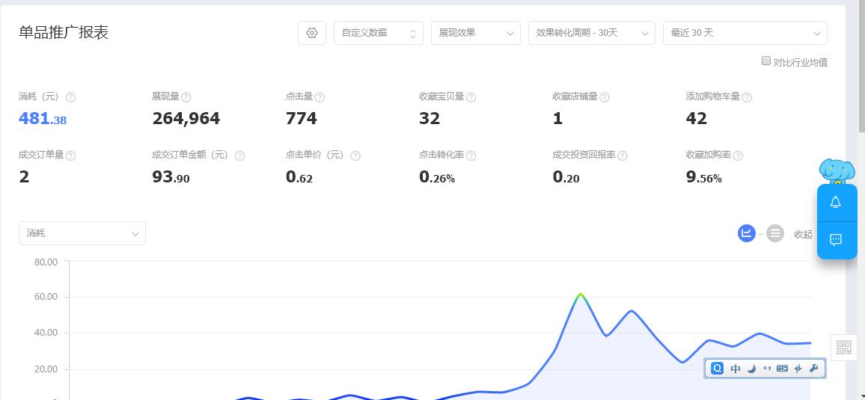The height and width of the screenshot is (400, 865).
Task: Switch to list table view
Action: coord(775,233)
